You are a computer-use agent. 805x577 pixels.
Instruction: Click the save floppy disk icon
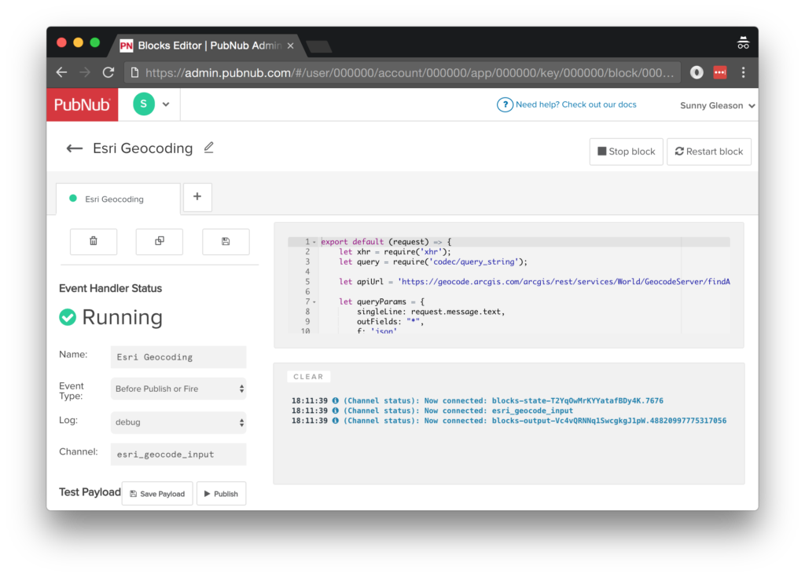pos(226,242)
